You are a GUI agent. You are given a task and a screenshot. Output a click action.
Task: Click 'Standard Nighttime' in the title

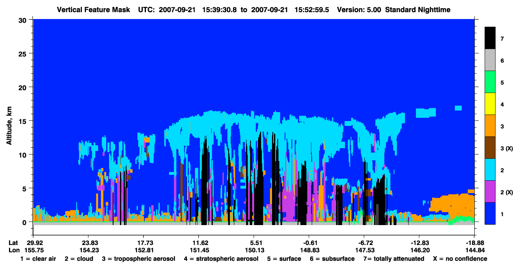[418, 9]
